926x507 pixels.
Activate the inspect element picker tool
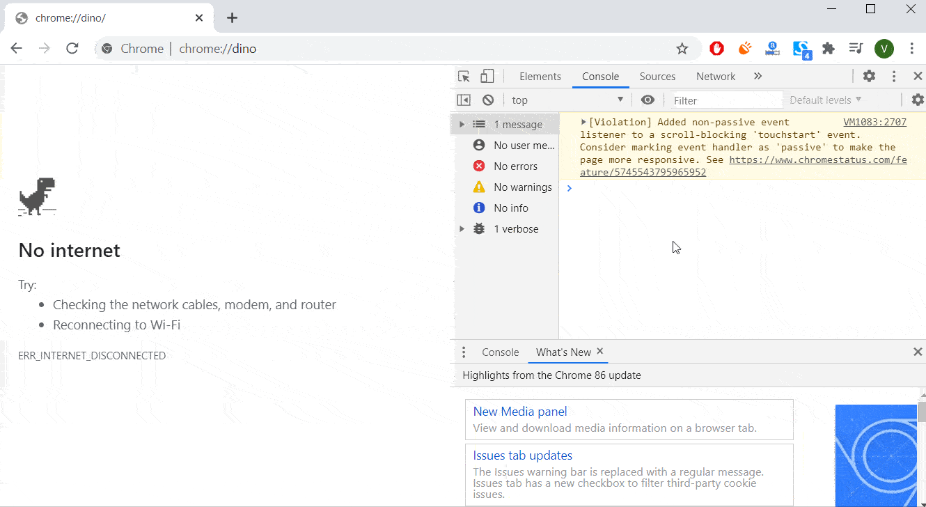(x=464, y=77)
